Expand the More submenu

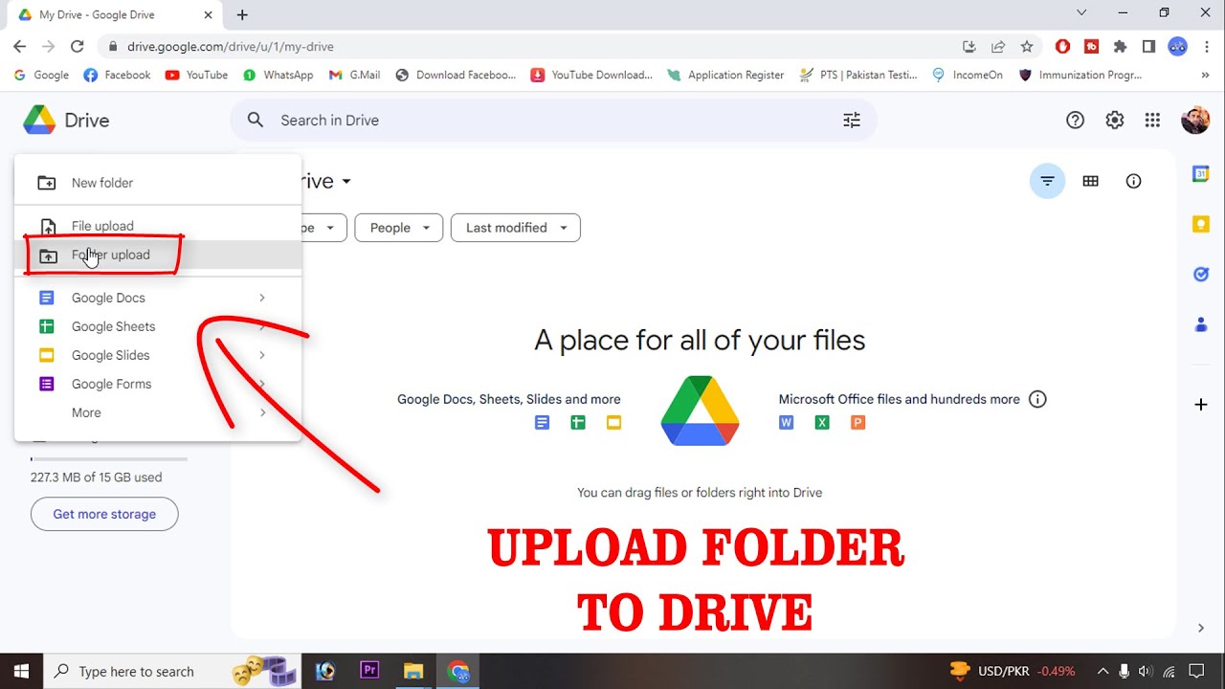point(158,412)
